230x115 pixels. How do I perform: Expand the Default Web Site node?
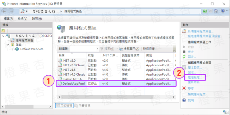12,49
